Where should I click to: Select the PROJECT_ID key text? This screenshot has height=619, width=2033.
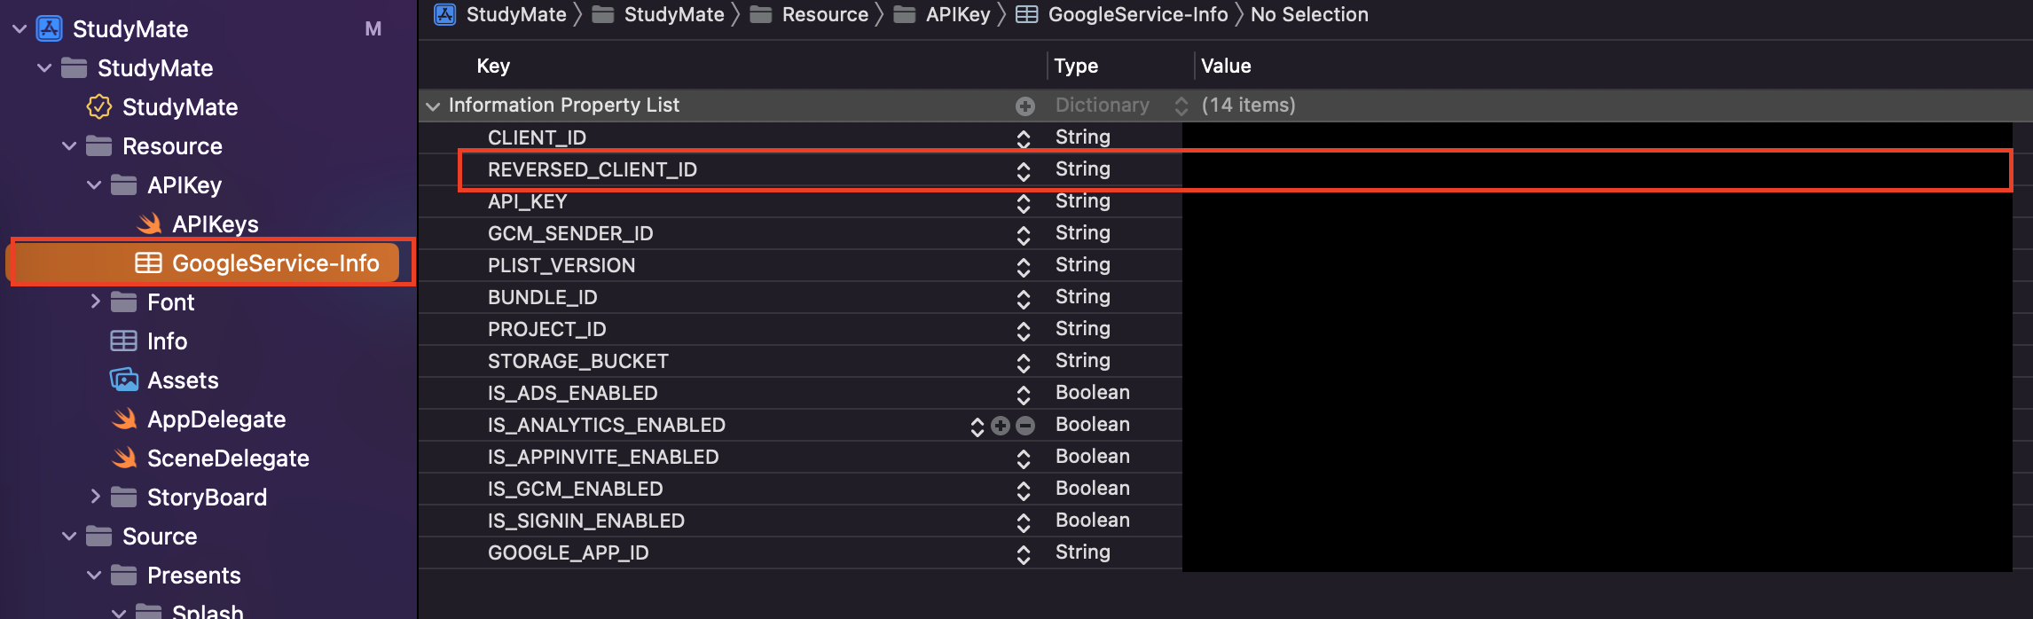tap(546, 329)
